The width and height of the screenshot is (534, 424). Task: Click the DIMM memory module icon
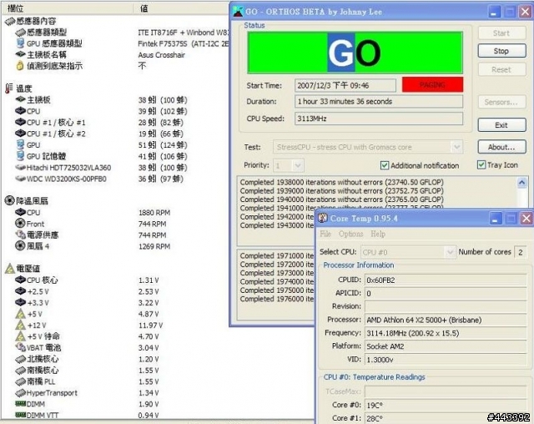(x=20, y=404)
